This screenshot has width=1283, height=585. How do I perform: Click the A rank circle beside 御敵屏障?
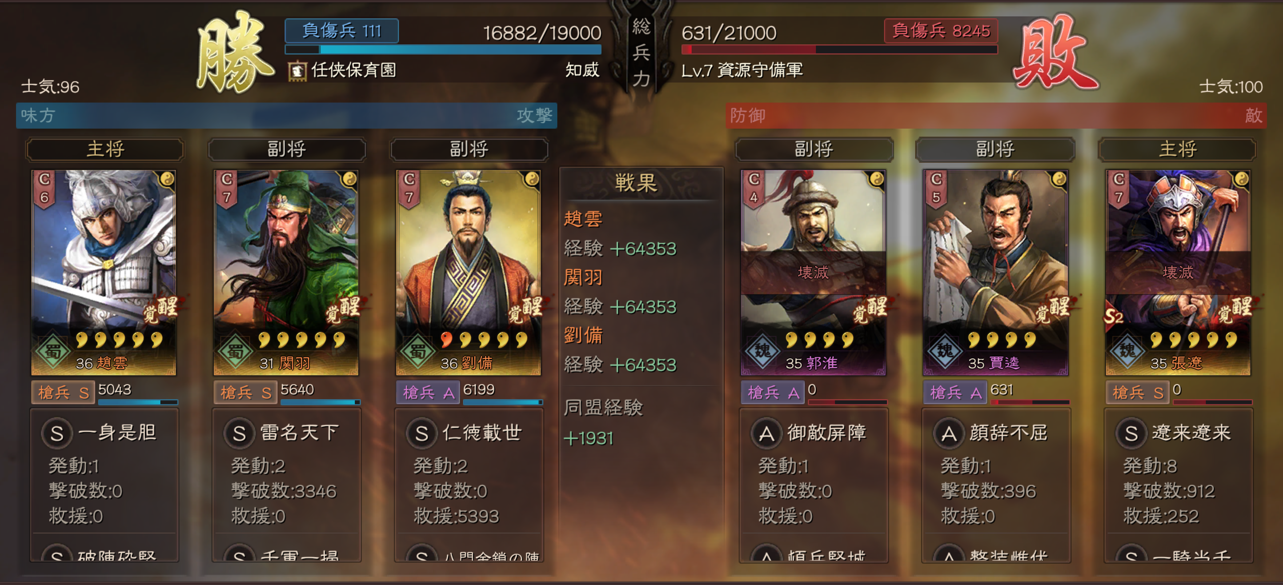click(766, 433)
